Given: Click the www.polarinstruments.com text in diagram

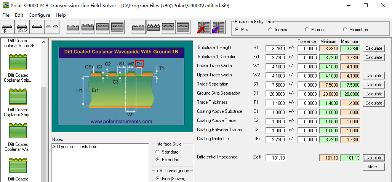Looking at the screenshot, I should pyautogui.click(x=121, y=122).
